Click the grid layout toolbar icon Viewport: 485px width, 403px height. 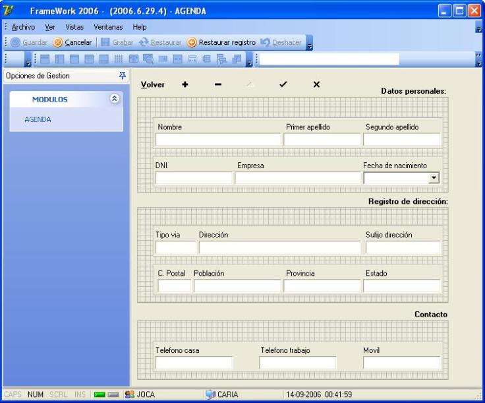119,59
